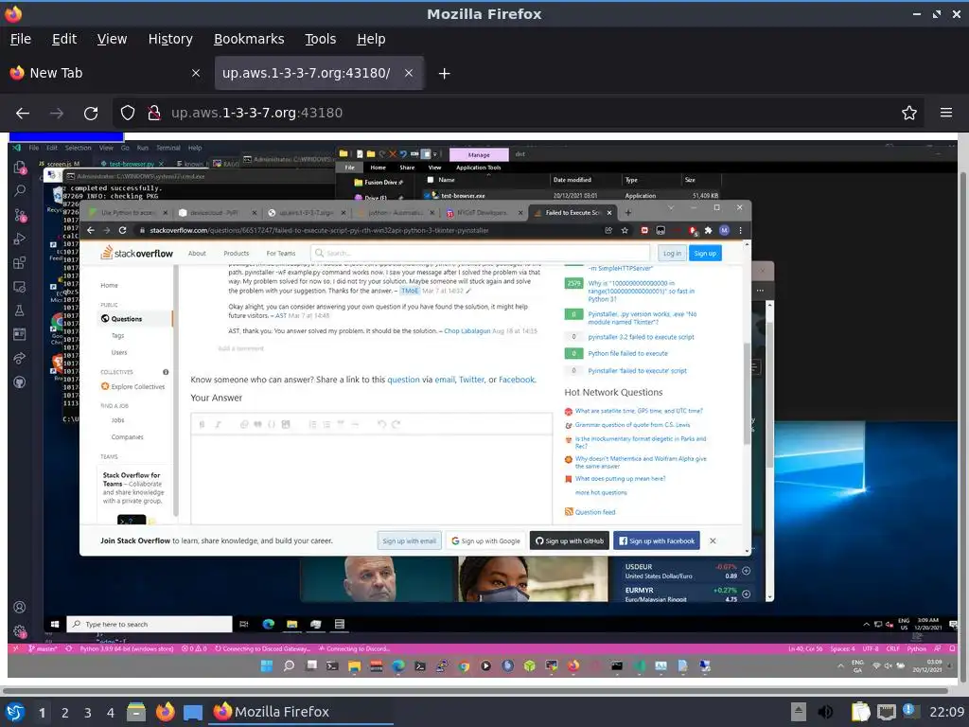Viewport: 969px width, 727px height.
Task: Click Stack Overflow Sign up button
Action: pos(704,253)
